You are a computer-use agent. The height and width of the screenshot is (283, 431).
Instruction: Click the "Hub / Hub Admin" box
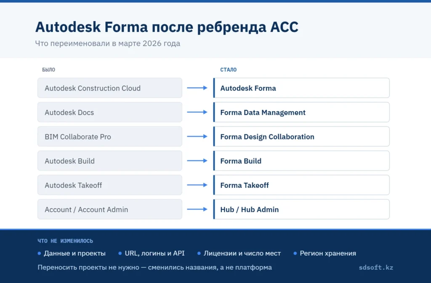click(301, 209)
